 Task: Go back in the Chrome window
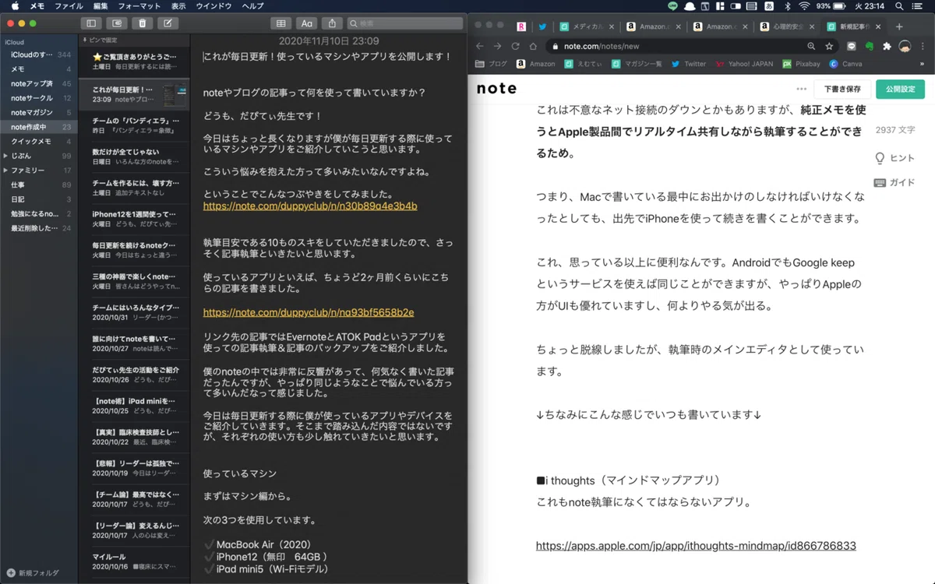coord(480,46)
